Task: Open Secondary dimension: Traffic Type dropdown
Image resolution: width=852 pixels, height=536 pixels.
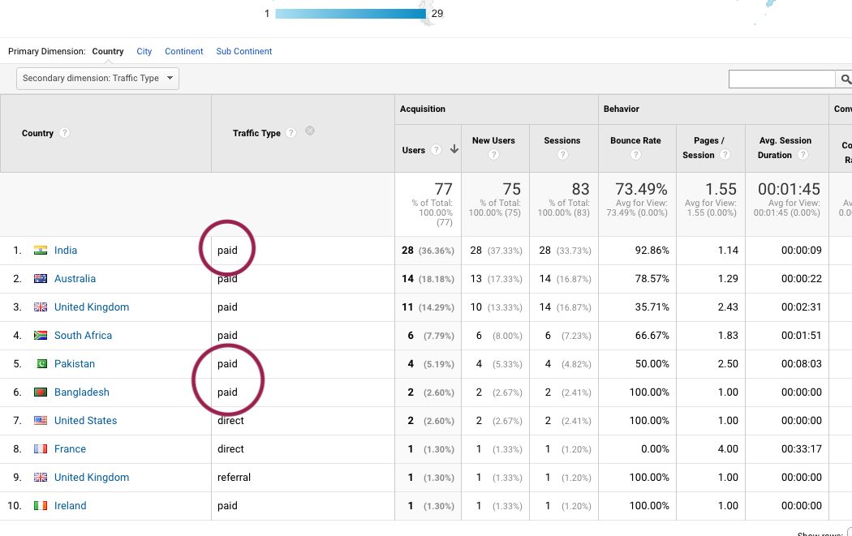Action: (x=98, y=78)
